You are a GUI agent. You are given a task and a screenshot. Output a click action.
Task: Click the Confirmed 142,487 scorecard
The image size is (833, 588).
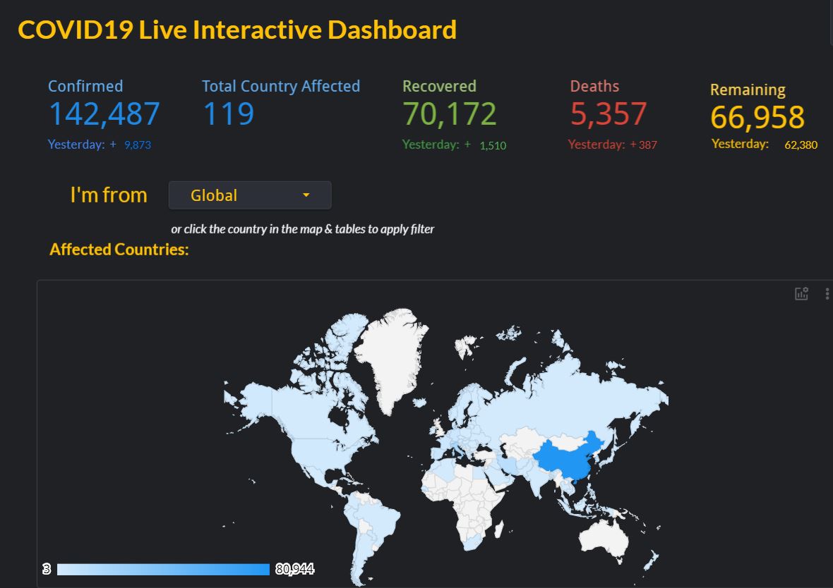(104, 114)
